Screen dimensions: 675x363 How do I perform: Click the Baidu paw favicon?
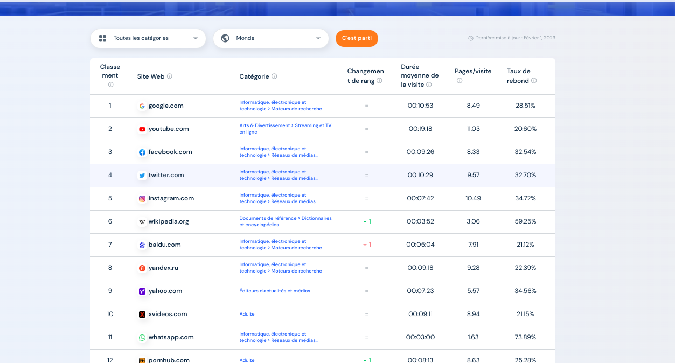[142, 245]
